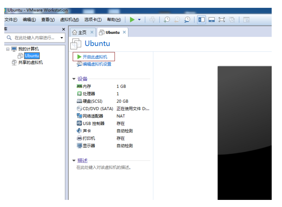Image resolution: width=282 pixels, height=207 pixels.
Task: Close the library panel
Action: (64, 29)
